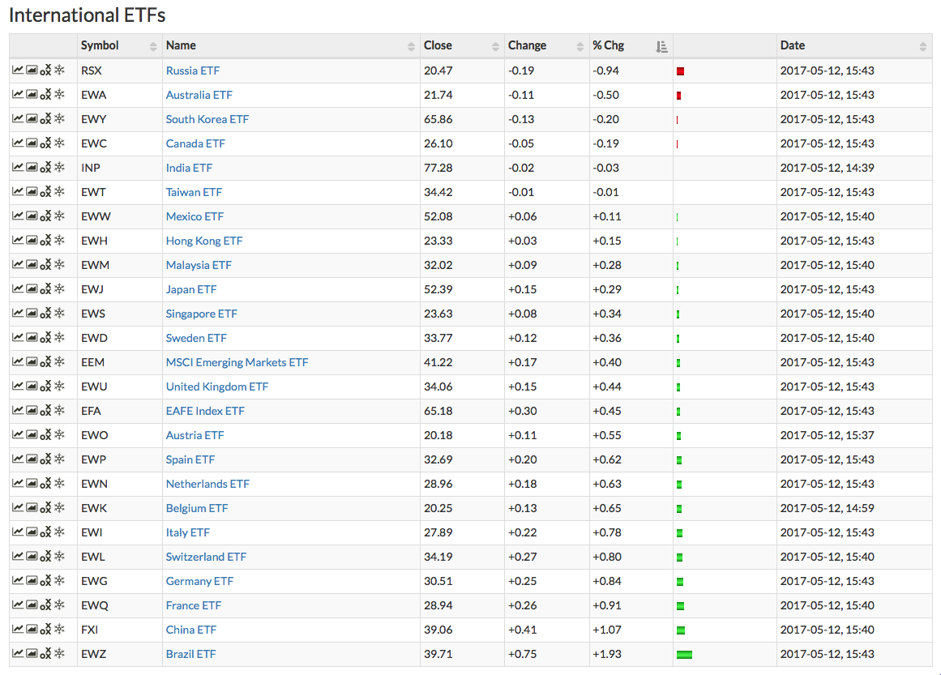941x675 pixels.
Task: Open the point and figure icon for EWC
Action: (x=45, y=143)
